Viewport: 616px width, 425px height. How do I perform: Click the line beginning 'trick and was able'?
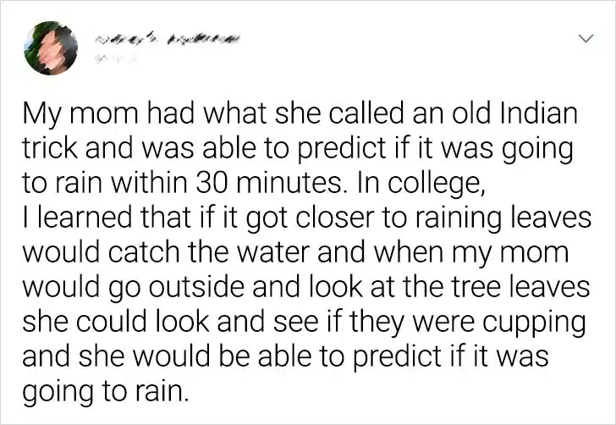coord(297,150)
